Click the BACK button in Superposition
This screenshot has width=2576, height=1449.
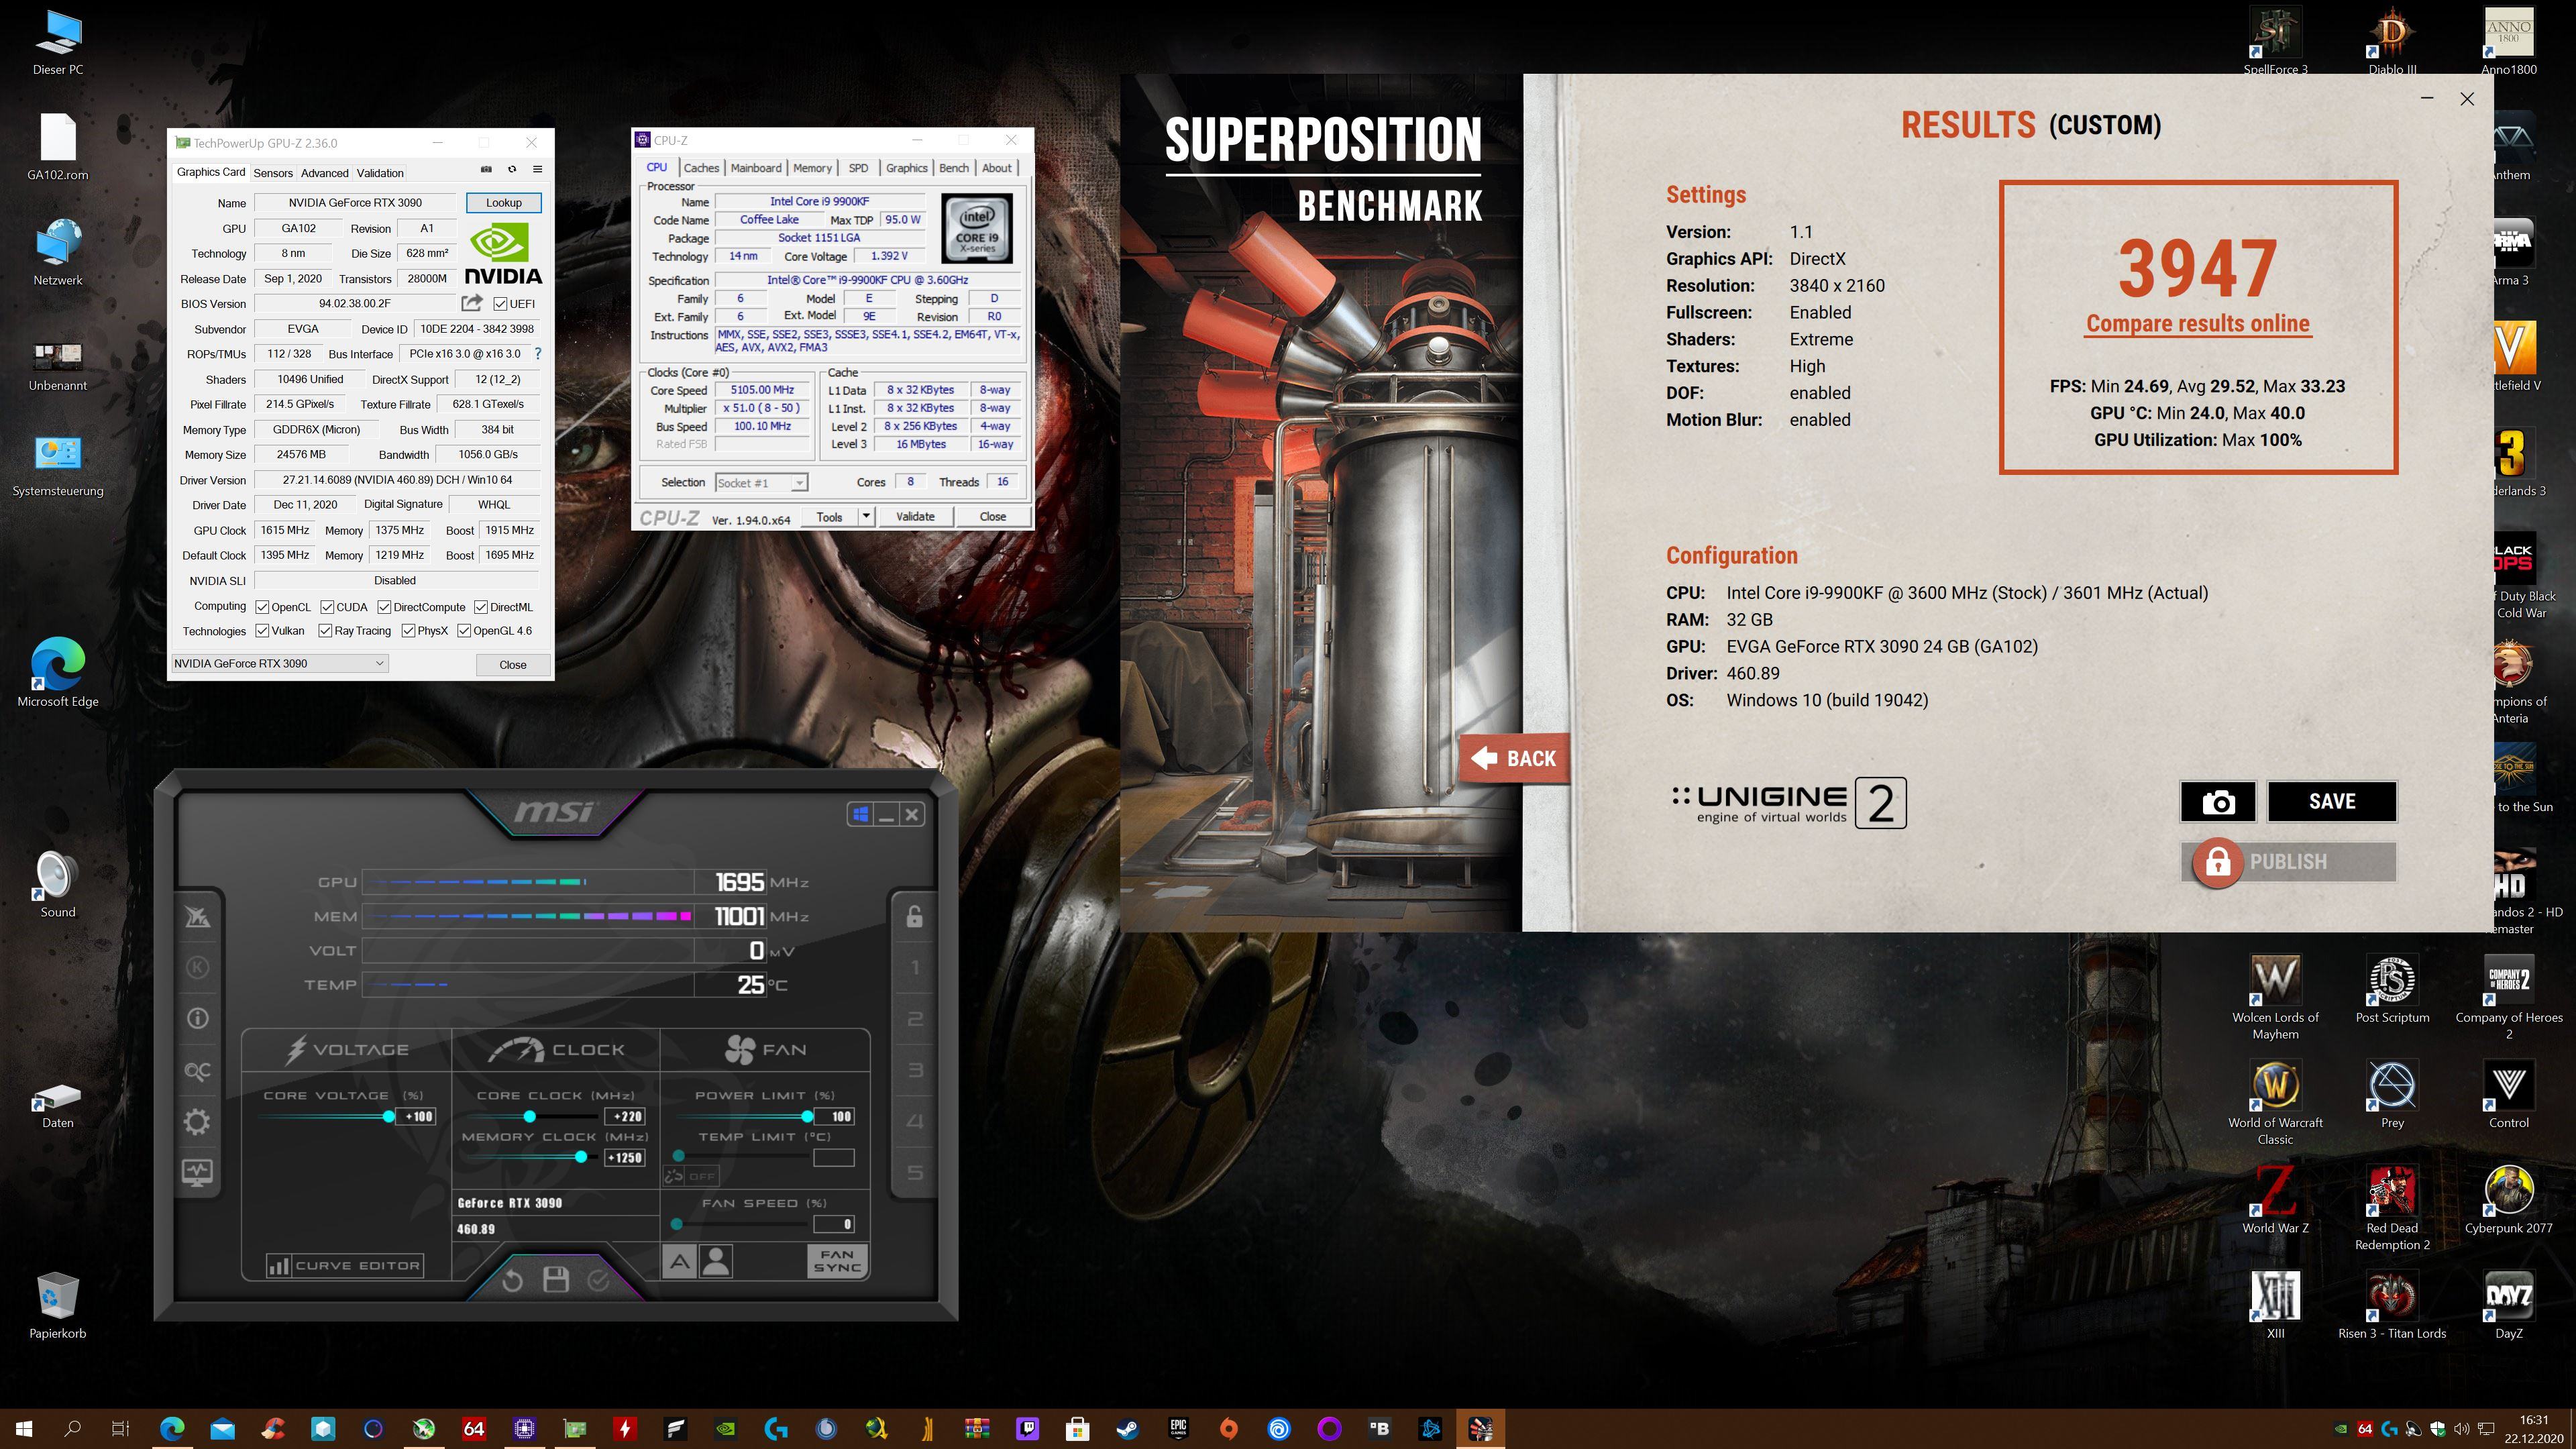point(1516,759)
